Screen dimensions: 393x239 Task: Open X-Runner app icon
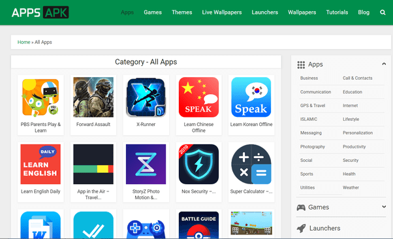(x=146, y=97)
